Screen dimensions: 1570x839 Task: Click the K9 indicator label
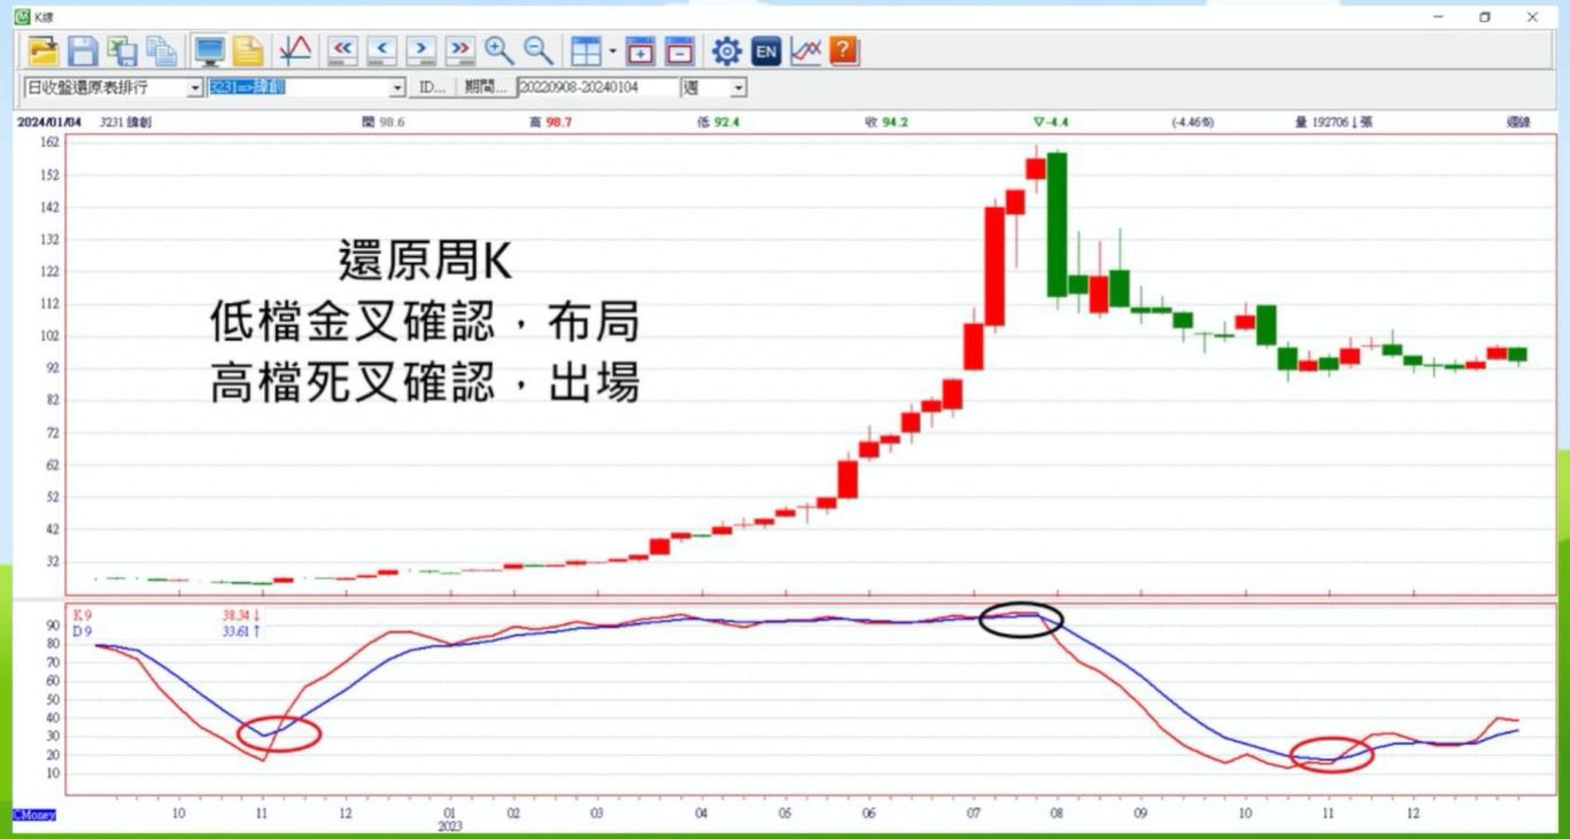click(82, 615)
